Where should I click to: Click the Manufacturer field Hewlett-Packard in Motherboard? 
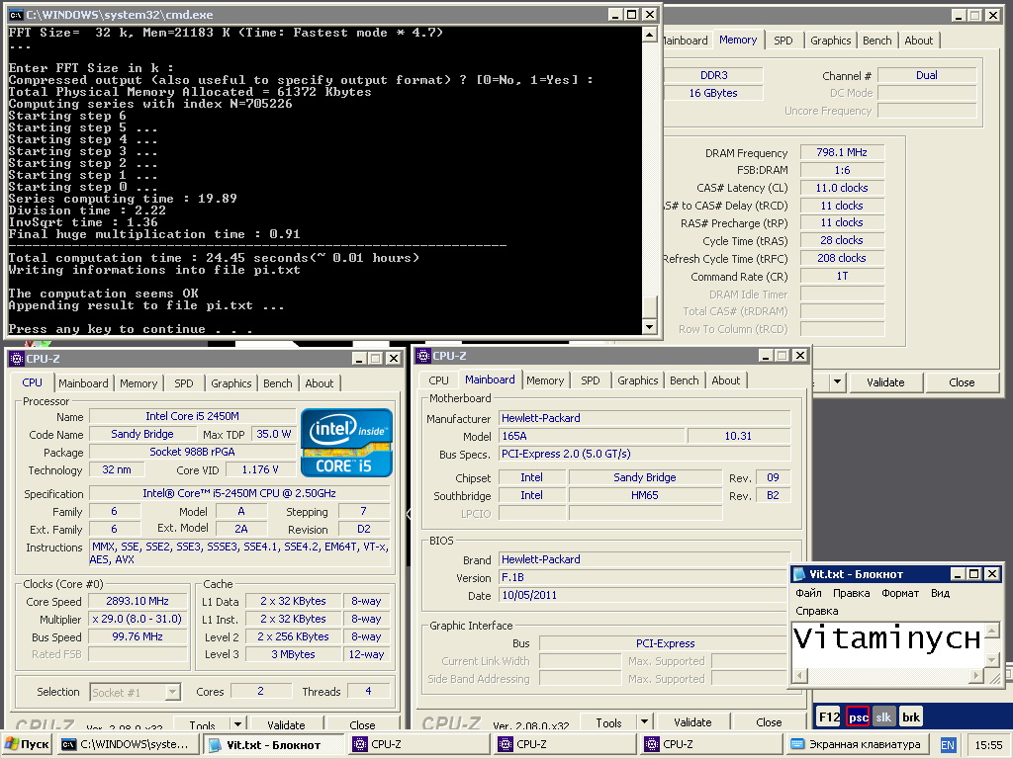click(x=644, y=418)
